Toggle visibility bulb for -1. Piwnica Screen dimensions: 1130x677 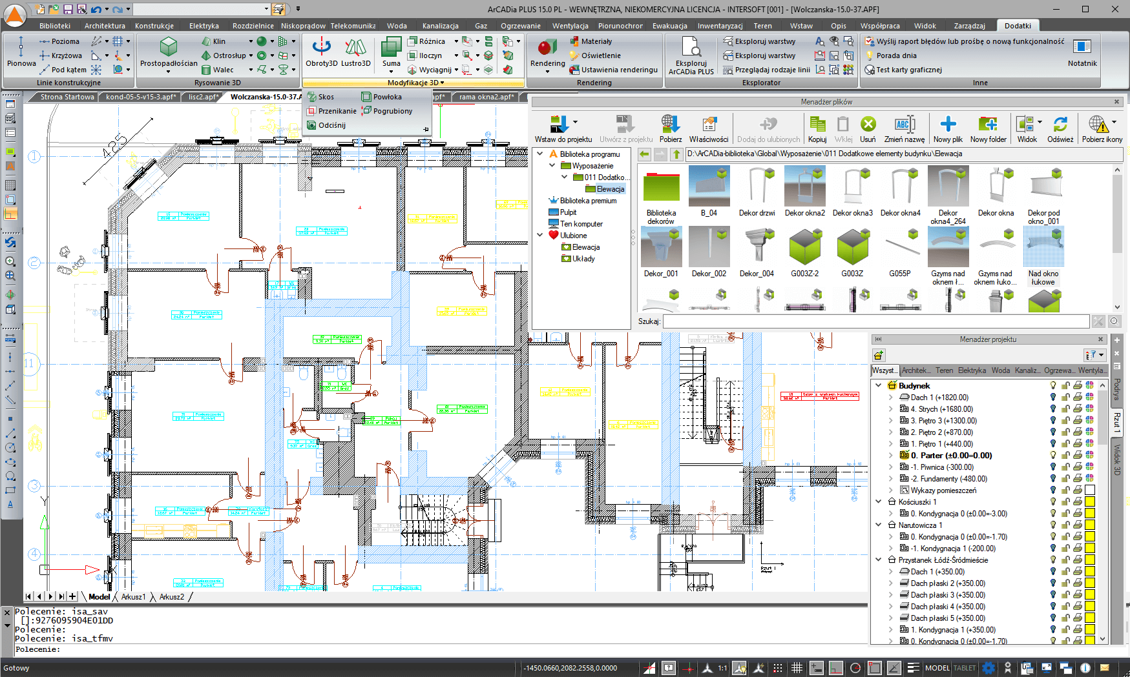click(1053, 467)
